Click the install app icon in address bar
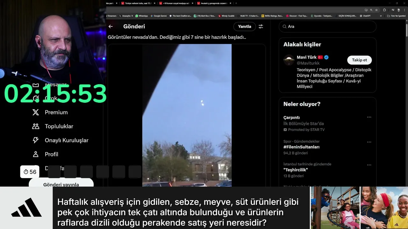 pos(366,10)
